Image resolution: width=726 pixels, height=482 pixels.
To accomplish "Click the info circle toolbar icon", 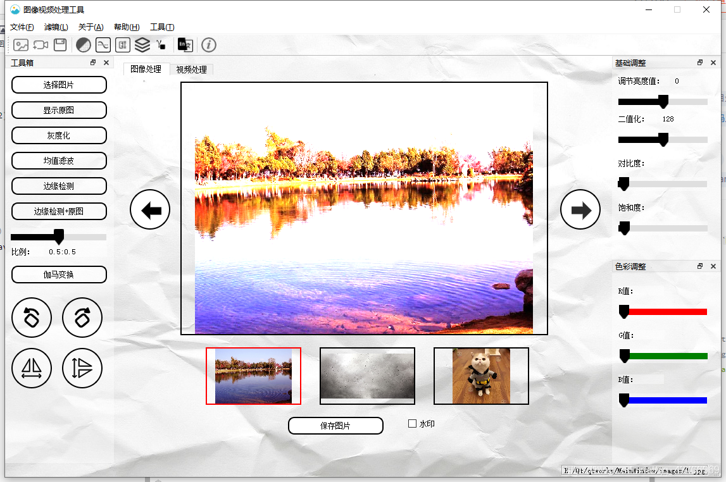I will 209,45.
